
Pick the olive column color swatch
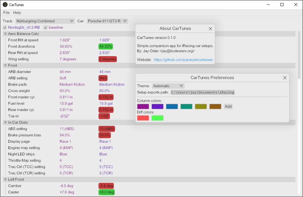click(201, 106)
